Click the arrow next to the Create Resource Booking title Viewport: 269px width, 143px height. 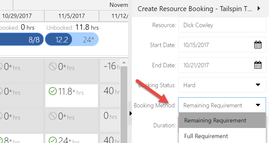coord(259,8)
